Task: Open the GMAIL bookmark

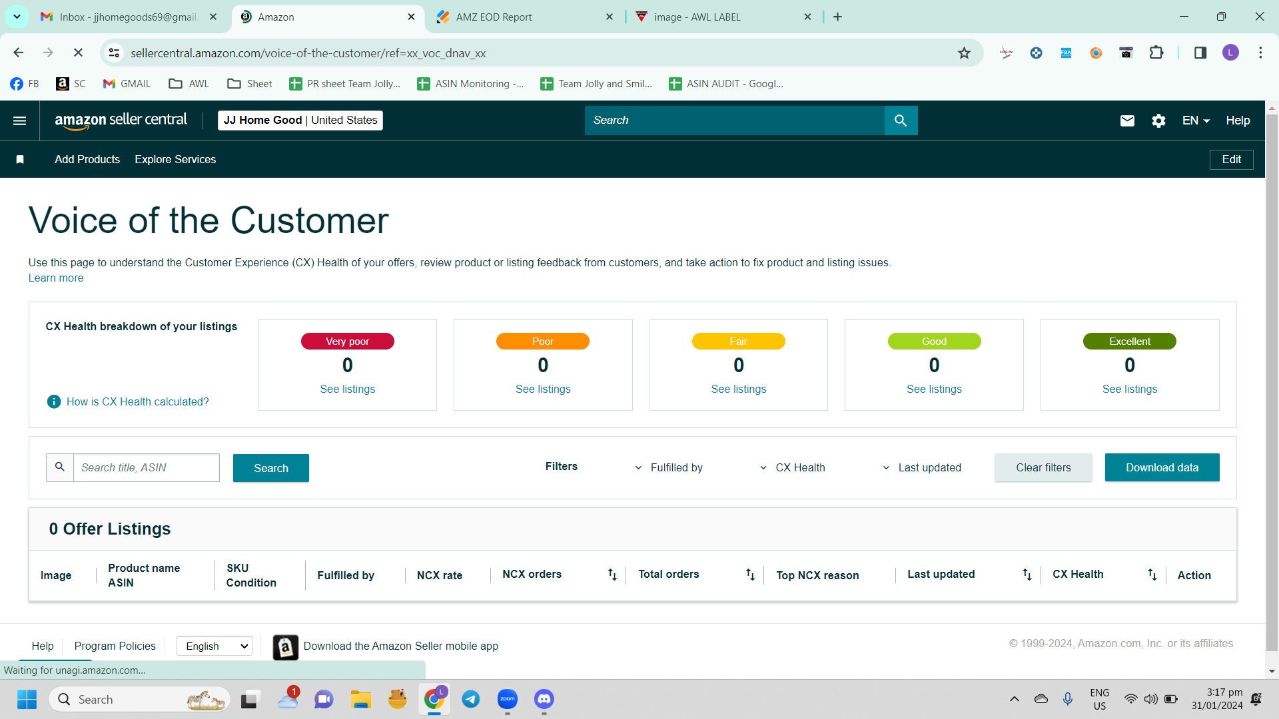Action: click(127, 84)
